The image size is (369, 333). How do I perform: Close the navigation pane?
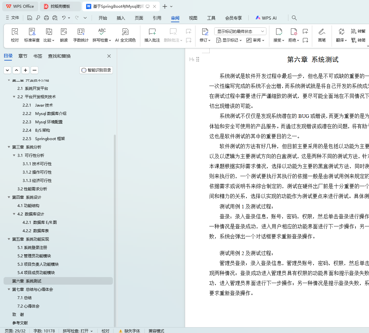[x=109, y=56]
